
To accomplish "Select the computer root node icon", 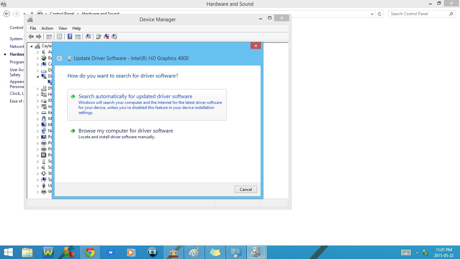I will click(37, 46).
